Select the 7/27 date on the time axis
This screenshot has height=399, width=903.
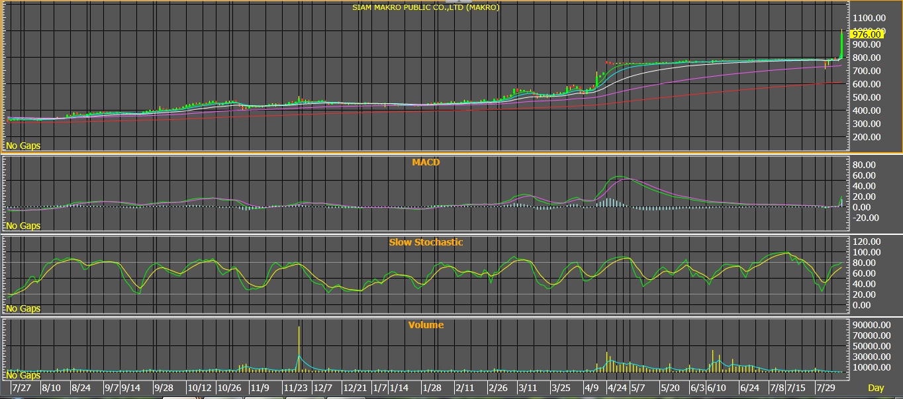coord(21,387)
